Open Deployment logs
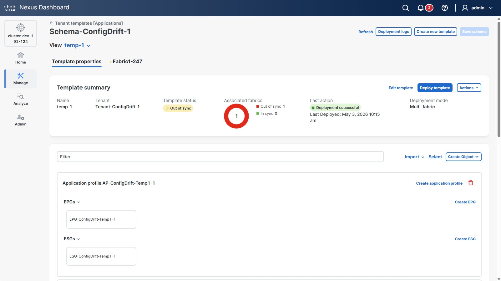This screenshot has height=281, width=501. click(x=393, y=32)
